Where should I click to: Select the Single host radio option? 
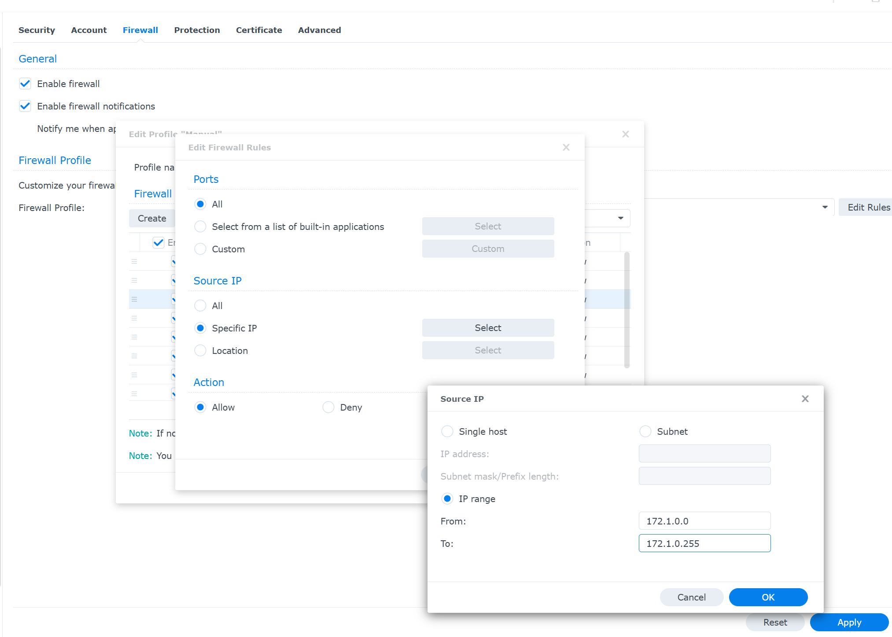447,431
